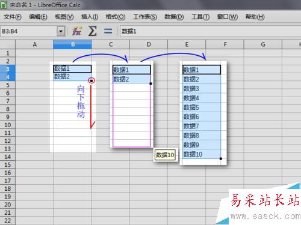
Task: Open the 文件(F) menu
Action: point(13,17)
